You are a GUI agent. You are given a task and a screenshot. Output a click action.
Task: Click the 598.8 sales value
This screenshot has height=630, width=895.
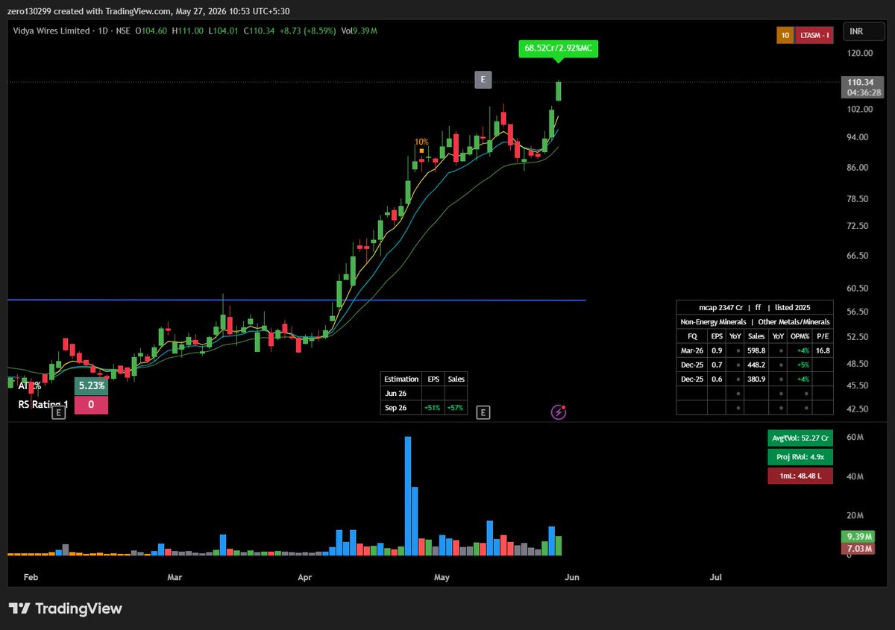(757, 350)
